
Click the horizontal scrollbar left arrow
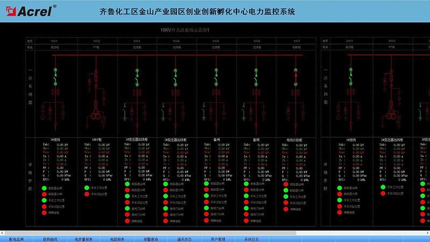point(3,232)
